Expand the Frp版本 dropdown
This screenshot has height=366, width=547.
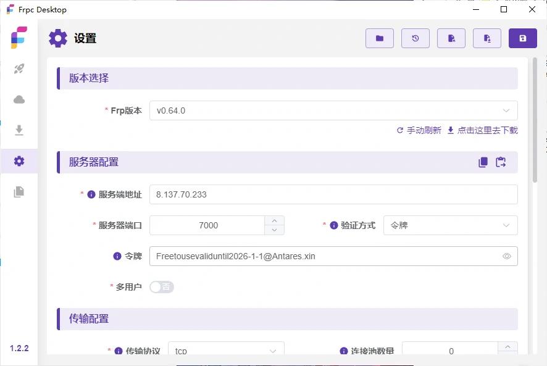(333, 111)
